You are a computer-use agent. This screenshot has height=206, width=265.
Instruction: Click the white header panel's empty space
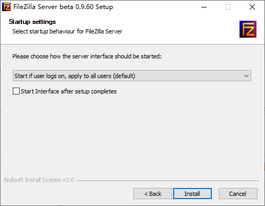[x=177, y=28]
